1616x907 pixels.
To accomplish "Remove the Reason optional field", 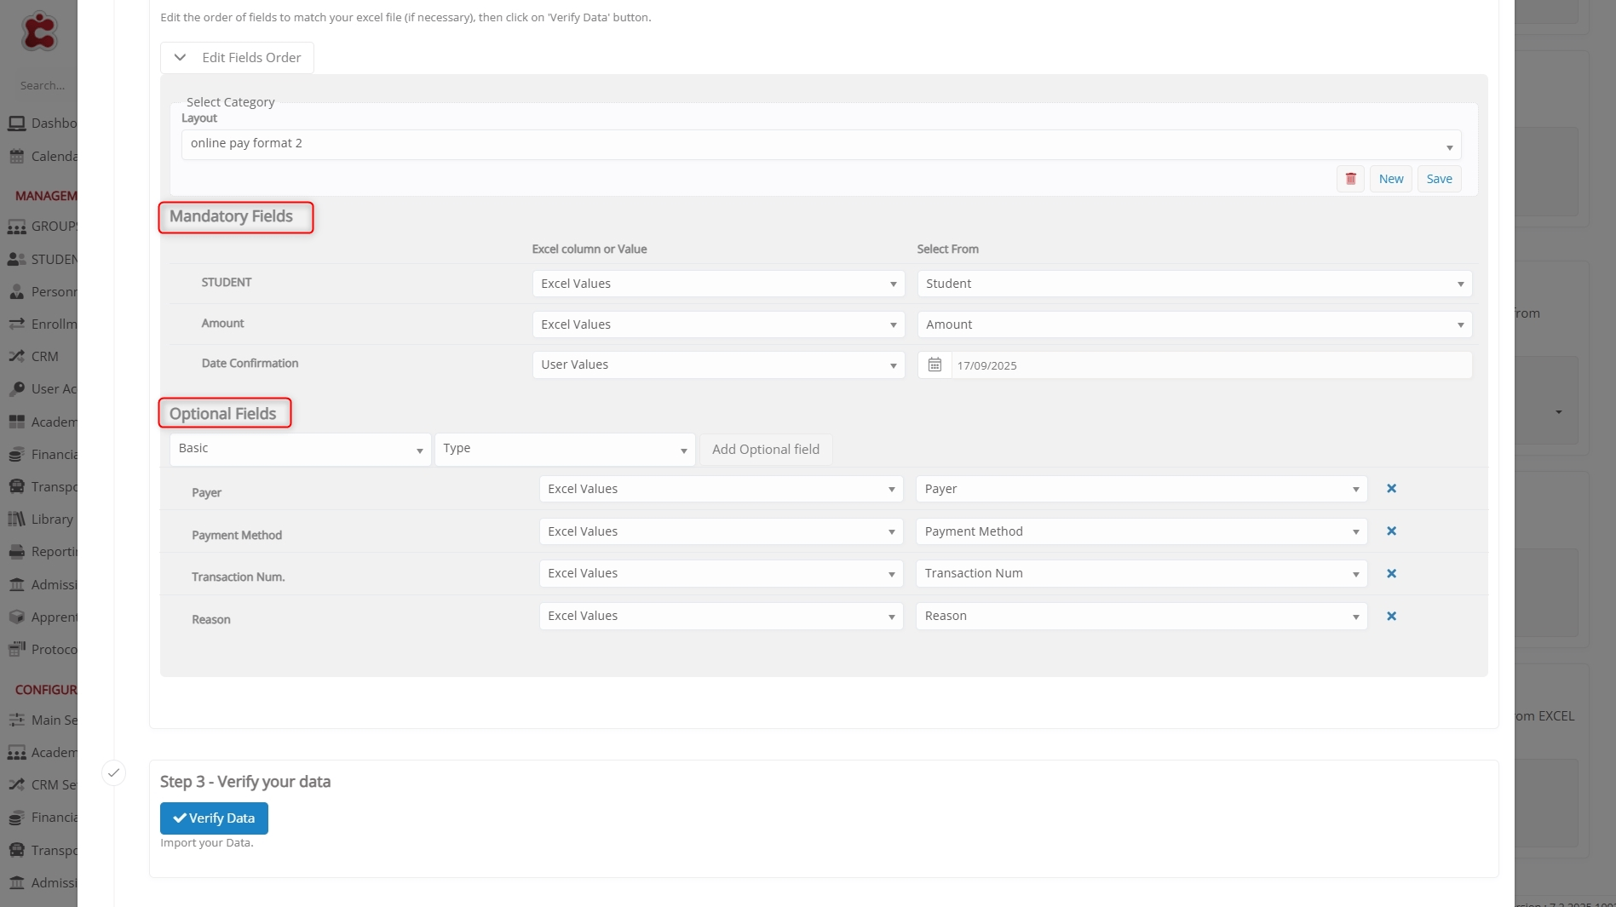I will pos(1391,617).
